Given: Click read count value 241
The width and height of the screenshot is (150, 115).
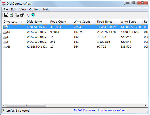Looking at the screenshot, I should point(53,42).
